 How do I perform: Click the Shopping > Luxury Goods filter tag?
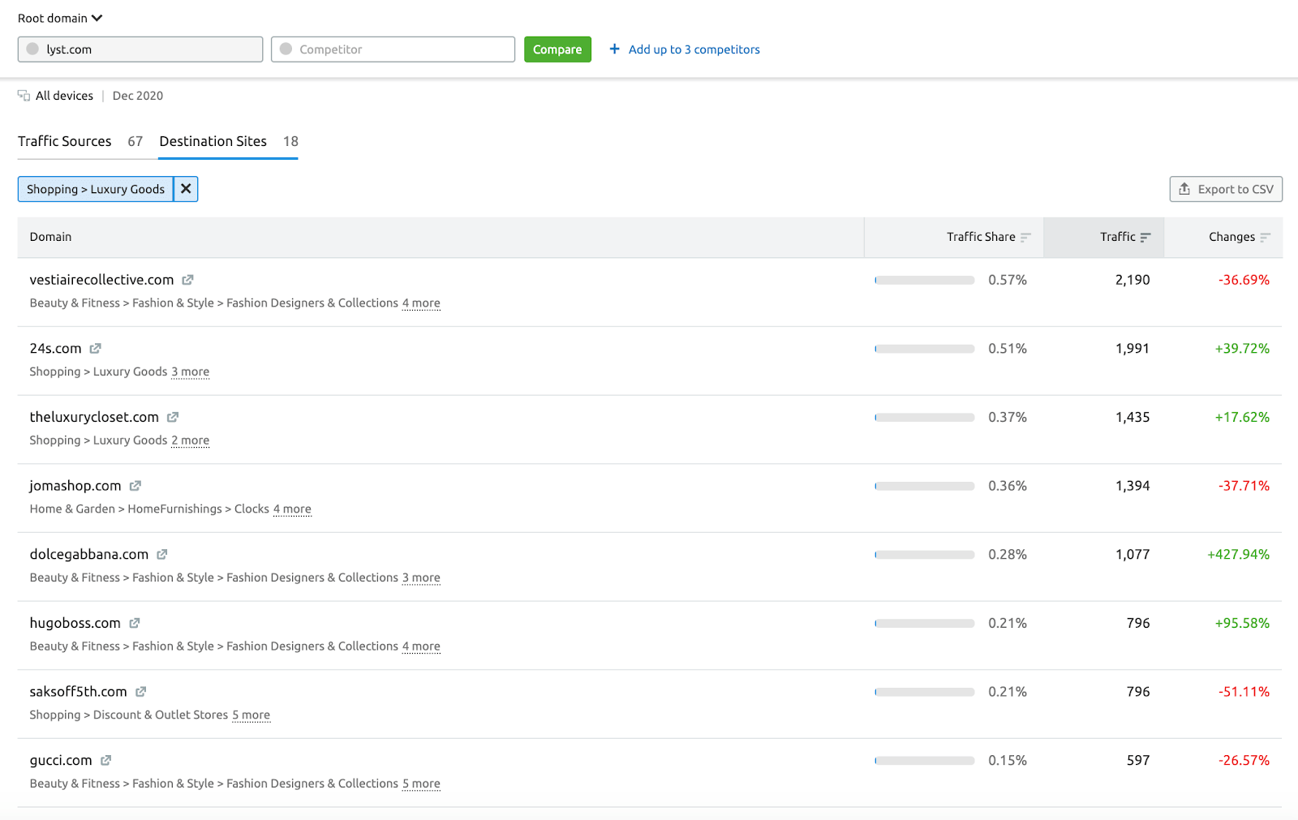tap(96, 189)
